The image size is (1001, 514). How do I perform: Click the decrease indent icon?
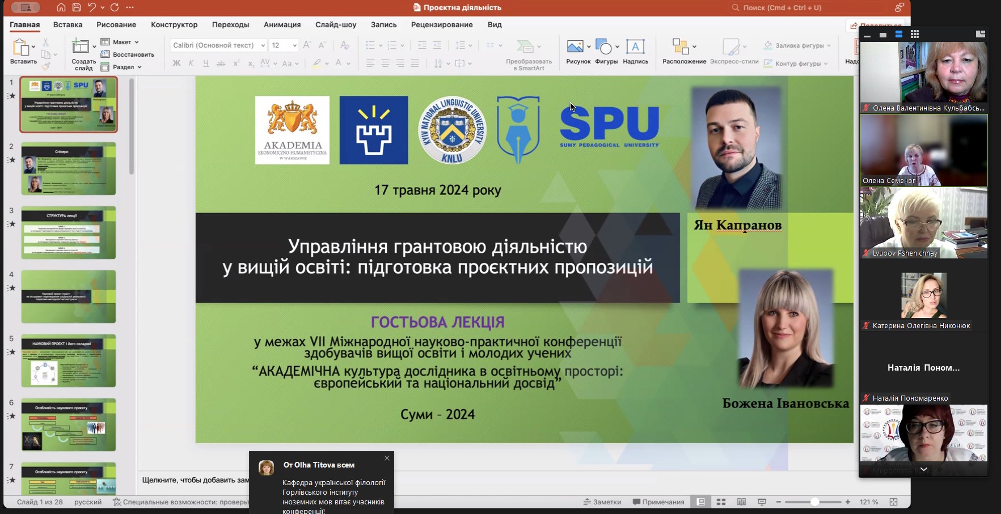pos(422,45)
